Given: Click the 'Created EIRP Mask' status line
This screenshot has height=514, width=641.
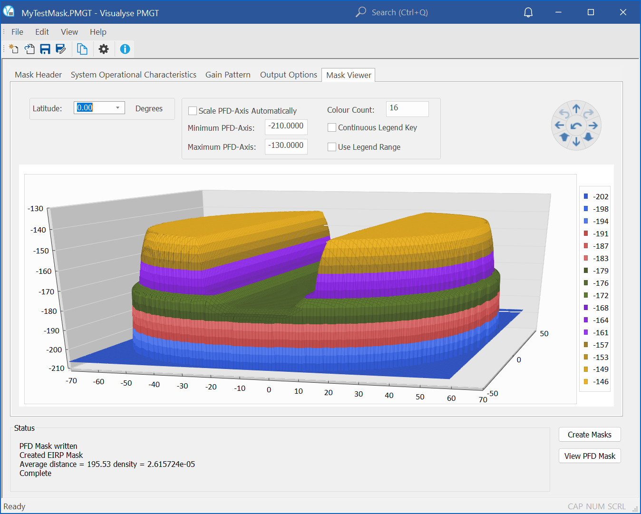Looking at the screenshot, I should tap(51, 455).
